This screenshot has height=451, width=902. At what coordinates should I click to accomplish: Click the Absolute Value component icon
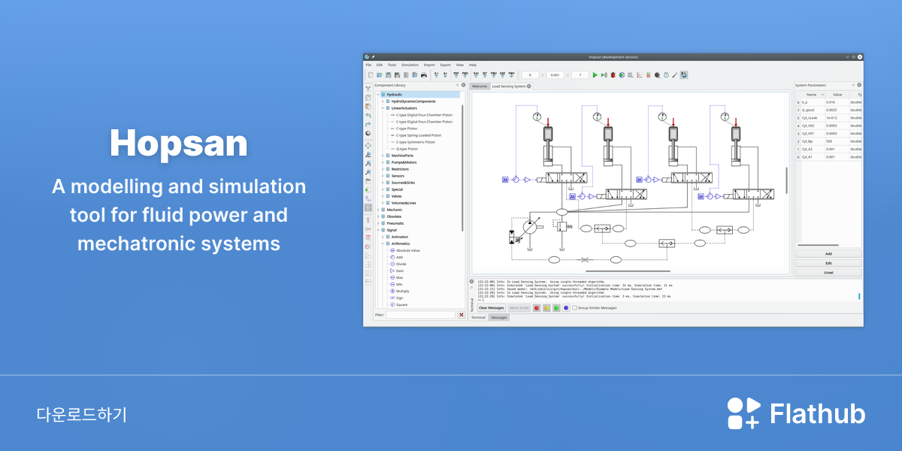point(392,250)
